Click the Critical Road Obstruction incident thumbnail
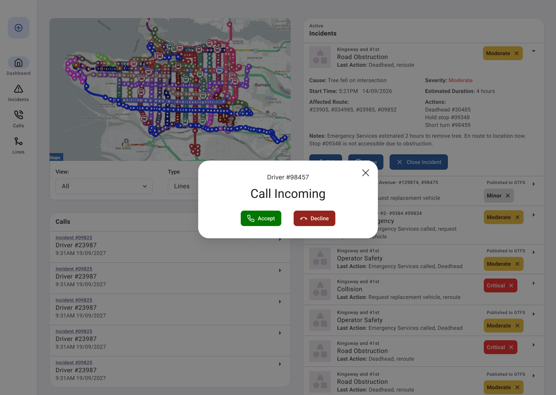Image resolution: width=556 pixels, height=395 pixels. (320, 351)
